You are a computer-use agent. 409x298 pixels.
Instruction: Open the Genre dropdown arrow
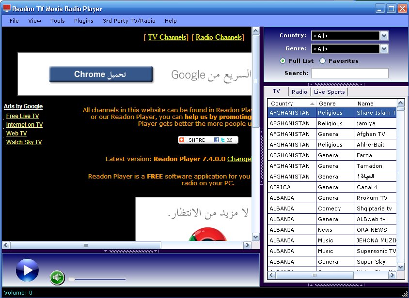[384, 48]
